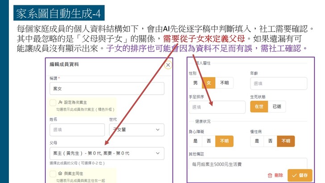The width and height of the screenshot is (325, 183).
Task: Enable the 設定為次案主 checkbox
Action: (53, 102)
